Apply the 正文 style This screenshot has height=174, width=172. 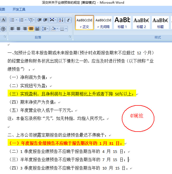pos(84,23)
